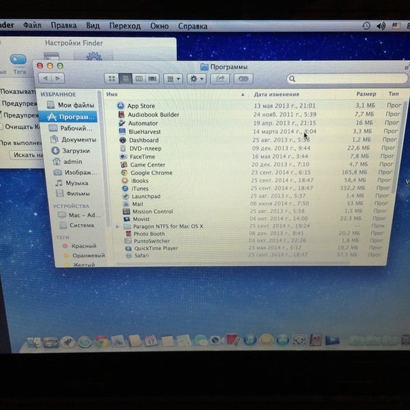The image size is (410, 410).
Task: Click the Share toolbar button
Action: (x=220, y=79)
